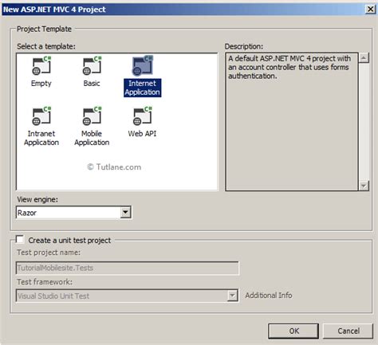Click the description text box

tap(292, 122)
